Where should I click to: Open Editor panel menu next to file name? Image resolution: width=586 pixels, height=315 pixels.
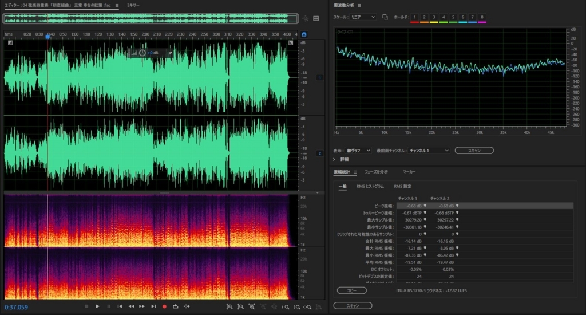click(117, 5)
